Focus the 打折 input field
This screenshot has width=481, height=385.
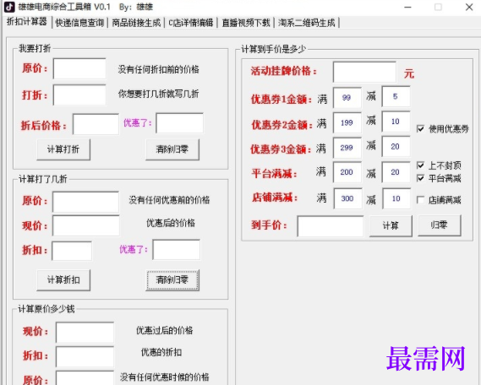(79, 95)
